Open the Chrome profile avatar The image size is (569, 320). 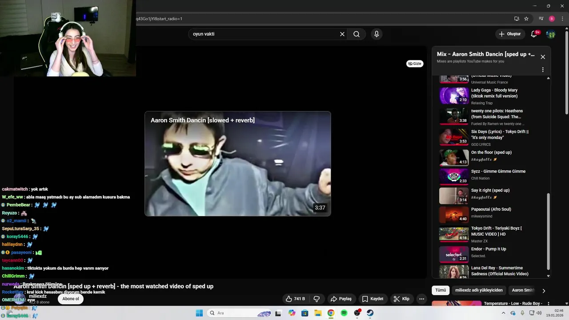[x=552, y=19]
